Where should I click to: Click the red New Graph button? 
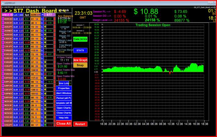pos(80,60)
